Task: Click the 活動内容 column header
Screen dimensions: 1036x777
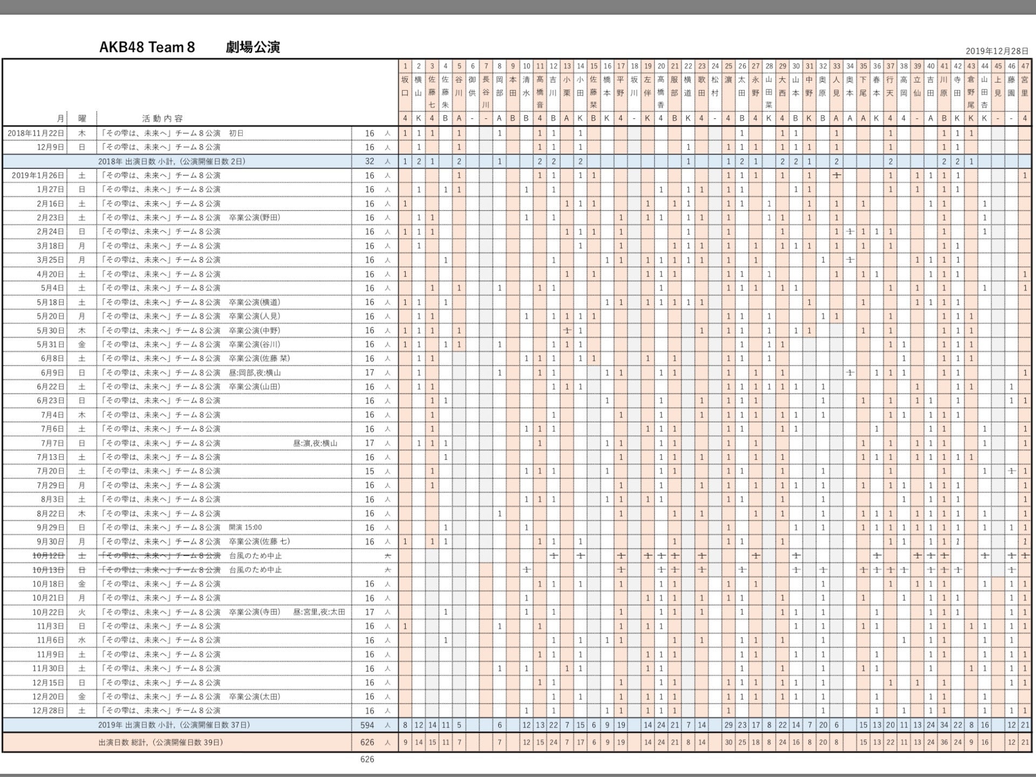Action: (162, 119)
